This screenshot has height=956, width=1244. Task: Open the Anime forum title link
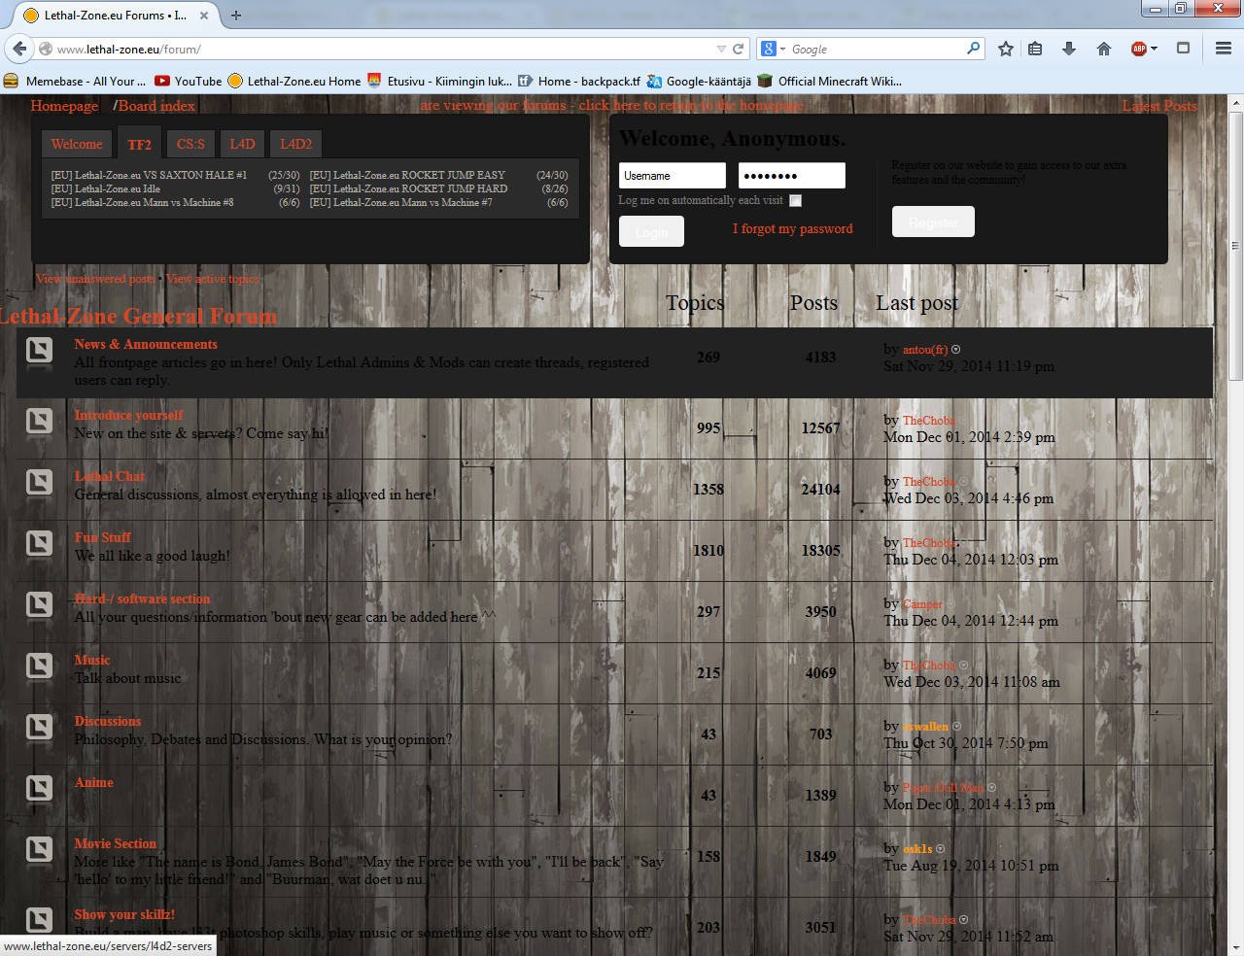coord(93,782)
